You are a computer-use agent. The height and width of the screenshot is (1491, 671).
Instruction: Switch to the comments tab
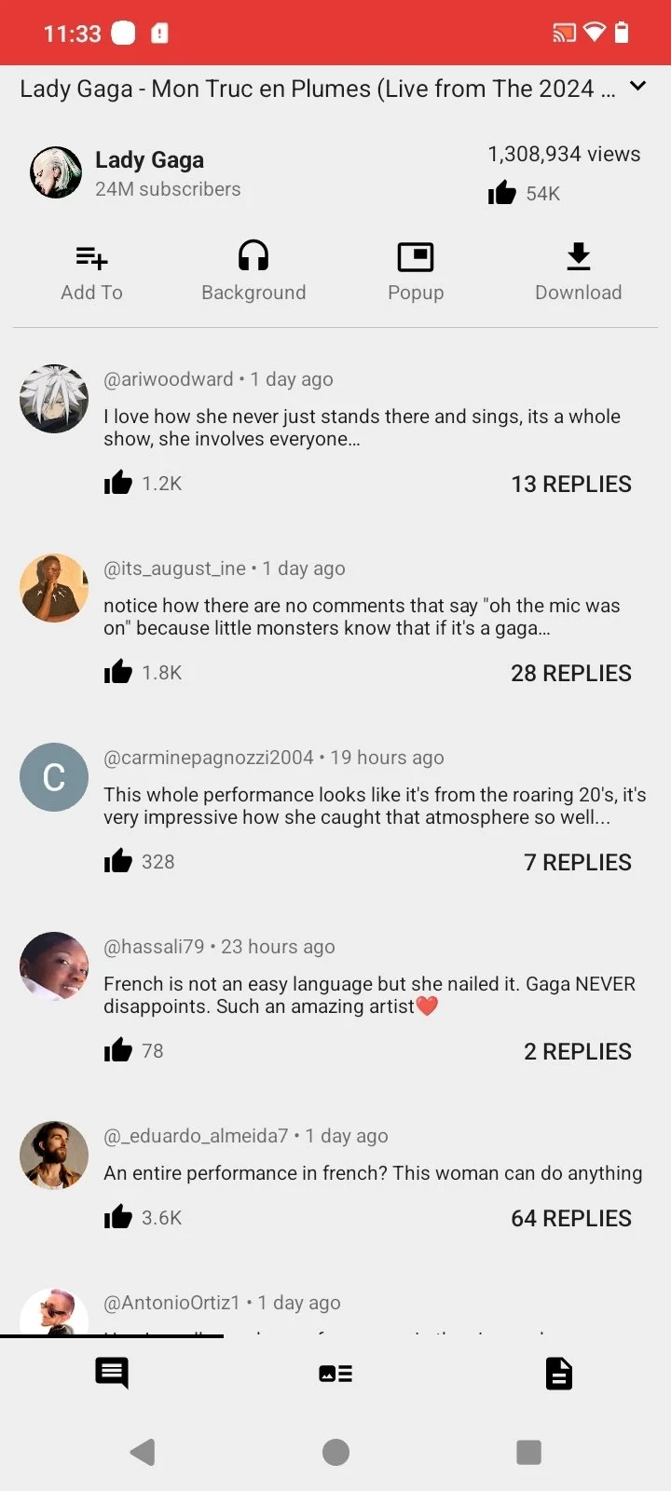[x=112, y=1373]
